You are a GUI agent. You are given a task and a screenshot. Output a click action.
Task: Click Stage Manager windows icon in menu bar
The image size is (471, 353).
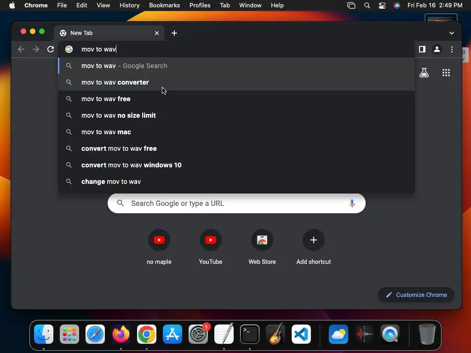351,6
